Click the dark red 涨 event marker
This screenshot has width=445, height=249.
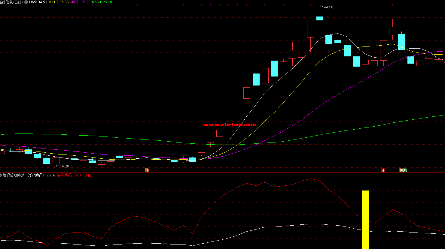[x=383, y=170]
